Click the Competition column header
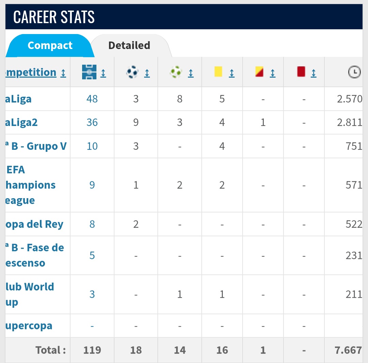 (31, 73)
